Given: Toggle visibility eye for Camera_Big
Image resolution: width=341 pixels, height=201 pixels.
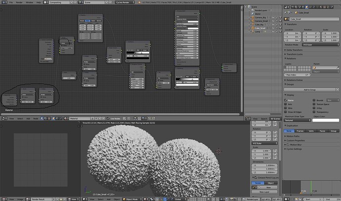Looking at the screenshot, I should [273, 18].
